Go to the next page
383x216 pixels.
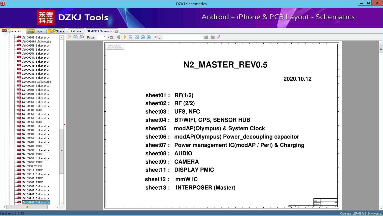point(125,37)
